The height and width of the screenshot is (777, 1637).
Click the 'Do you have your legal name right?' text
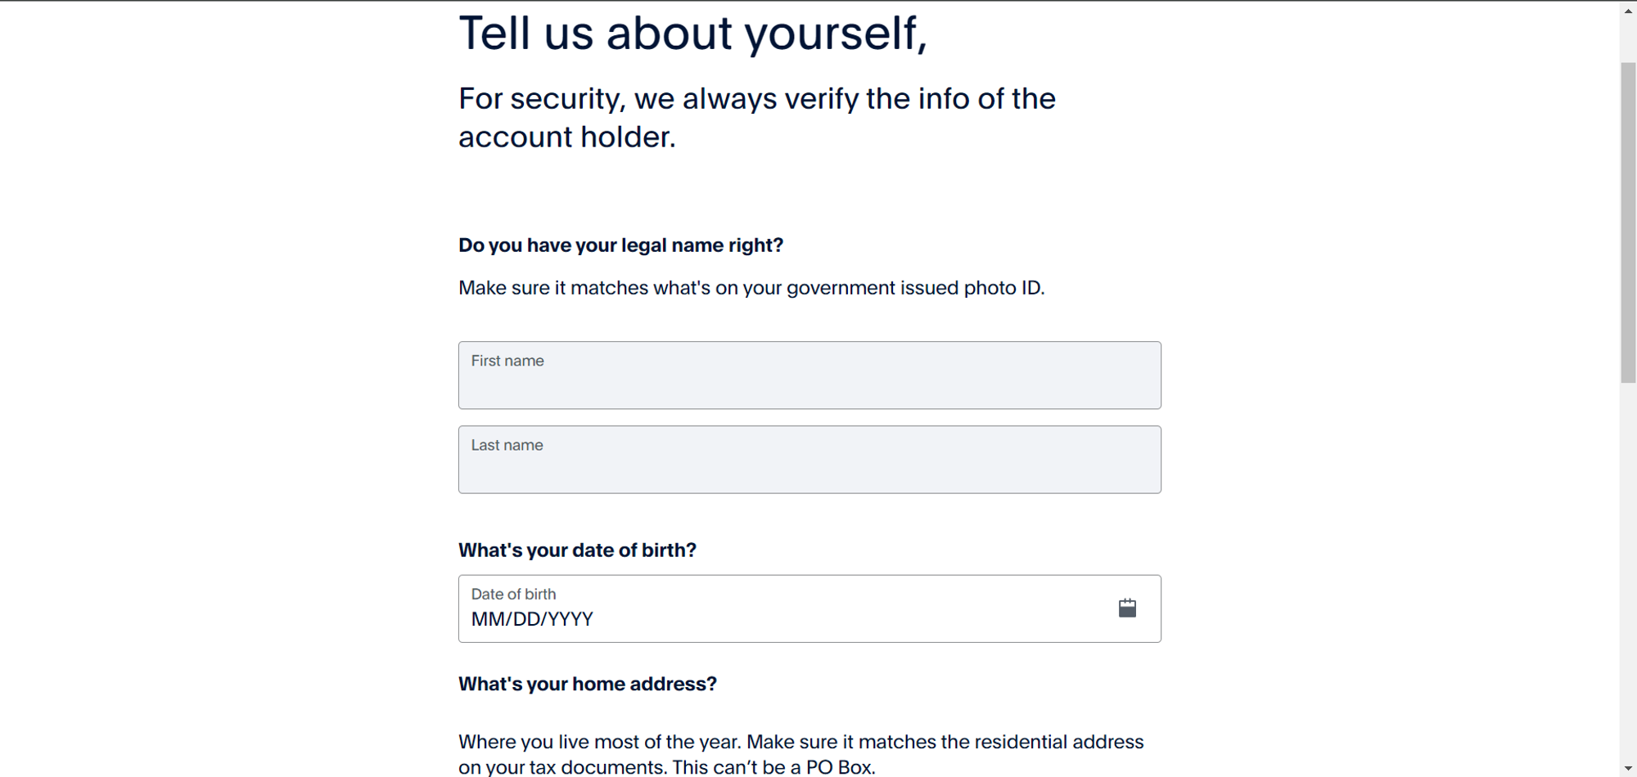point(620,245)
